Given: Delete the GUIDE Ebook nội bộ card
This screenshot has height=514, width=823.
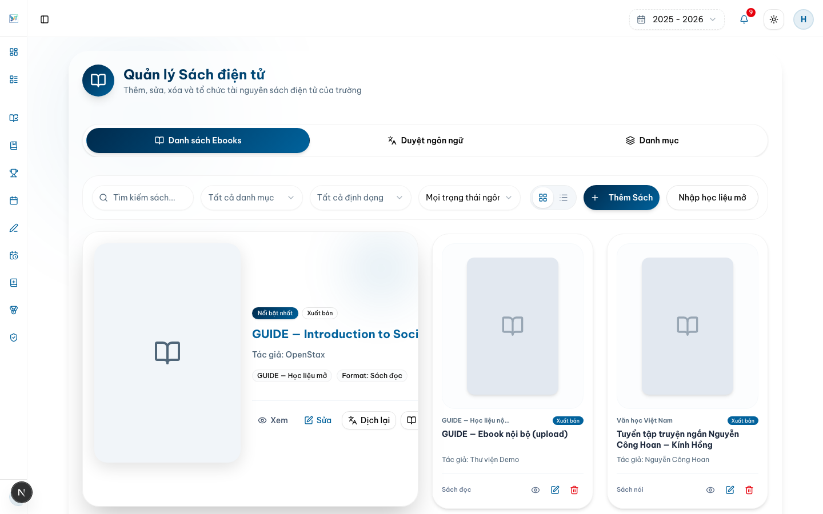Looking at the screenshot, I should coord(574,490).
